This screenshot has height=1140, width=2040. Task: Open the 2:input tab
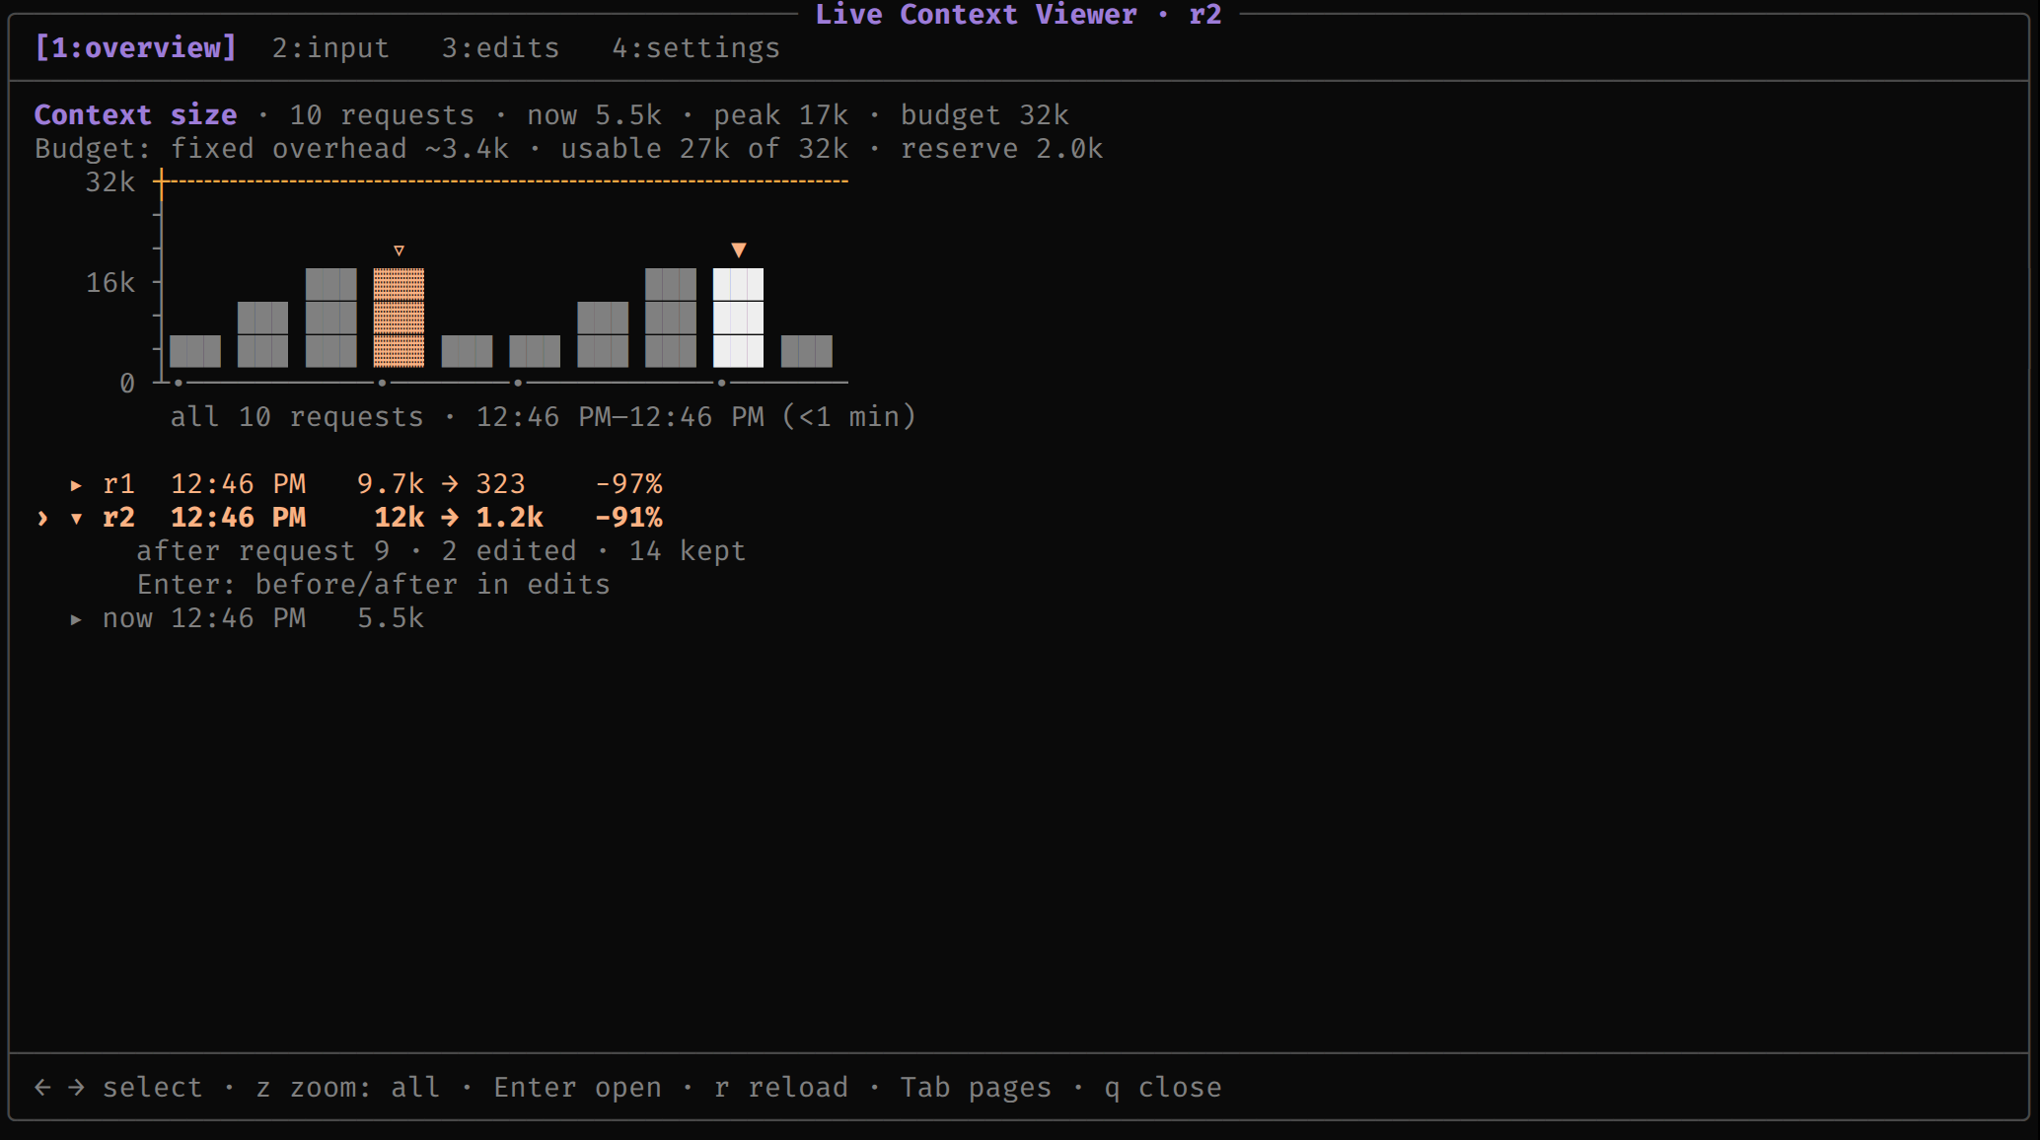(x=330, y=47)
